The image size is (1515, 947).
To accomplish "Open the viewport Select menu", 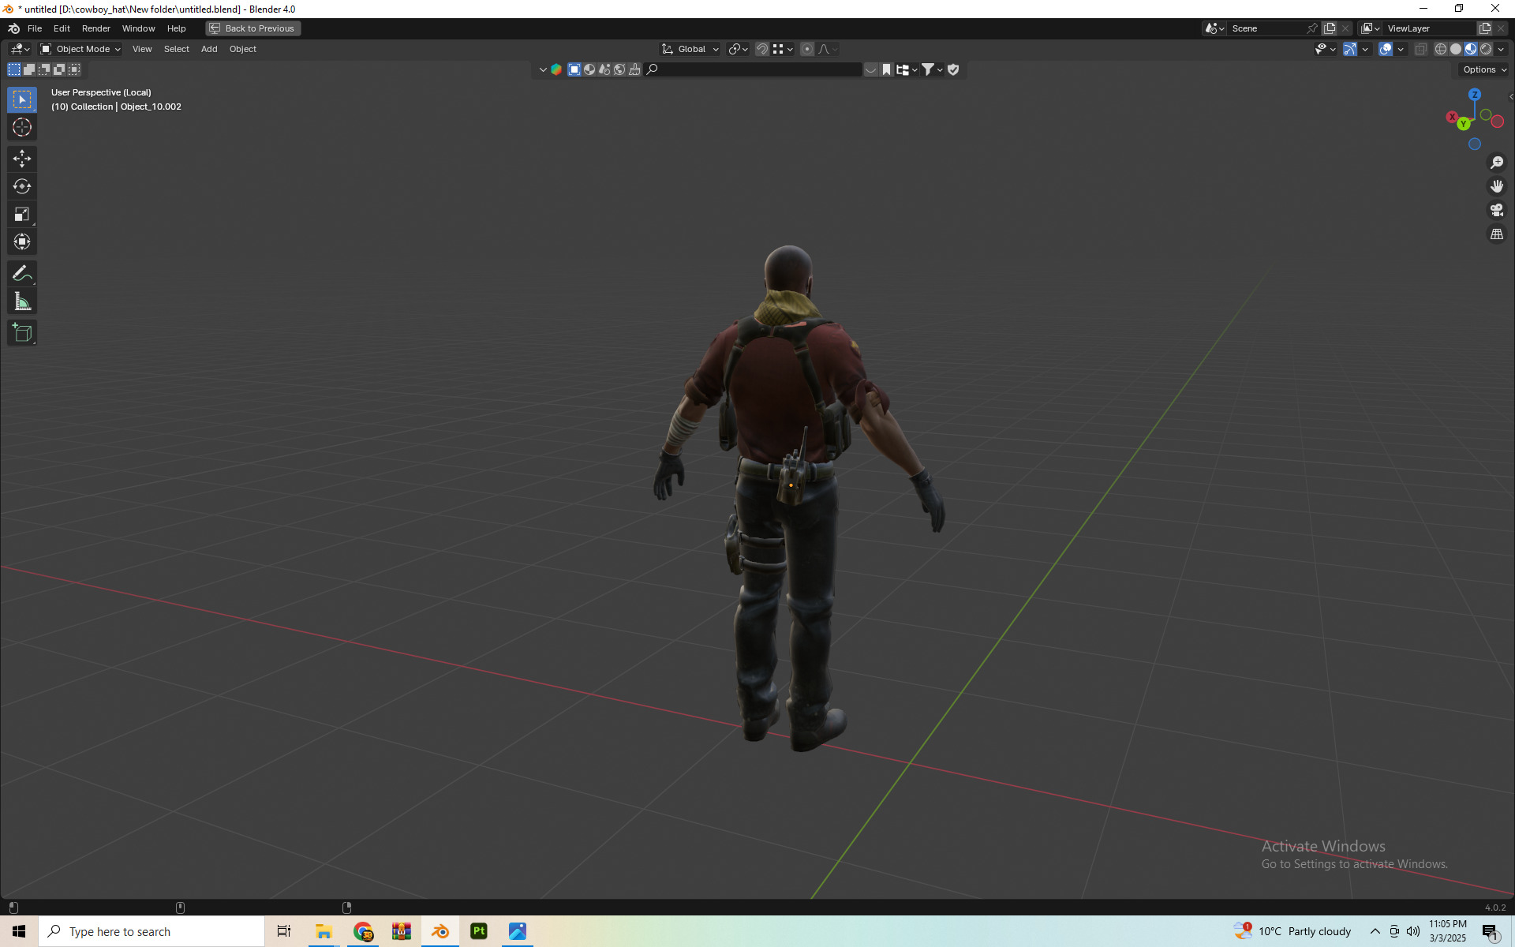I will 177,49.
